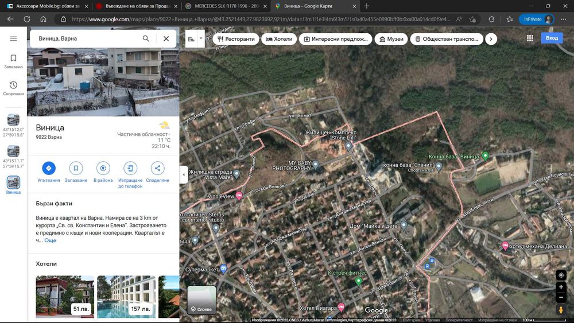Add this page to favorites
Screen dimensions: 574x323
tap(472, 19)
